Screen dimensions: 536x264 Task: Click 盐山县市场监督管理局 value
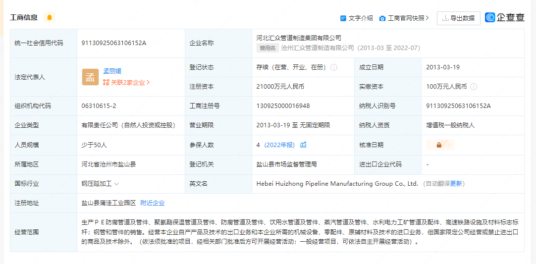286,164
